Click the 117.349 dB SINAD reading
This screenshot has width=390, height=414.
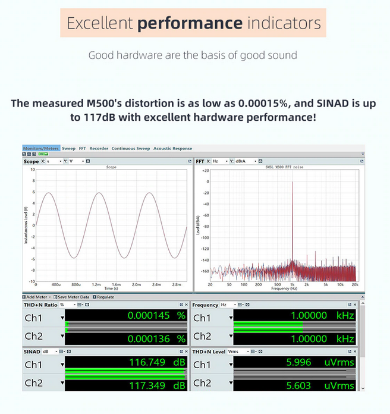pos(157,386)
